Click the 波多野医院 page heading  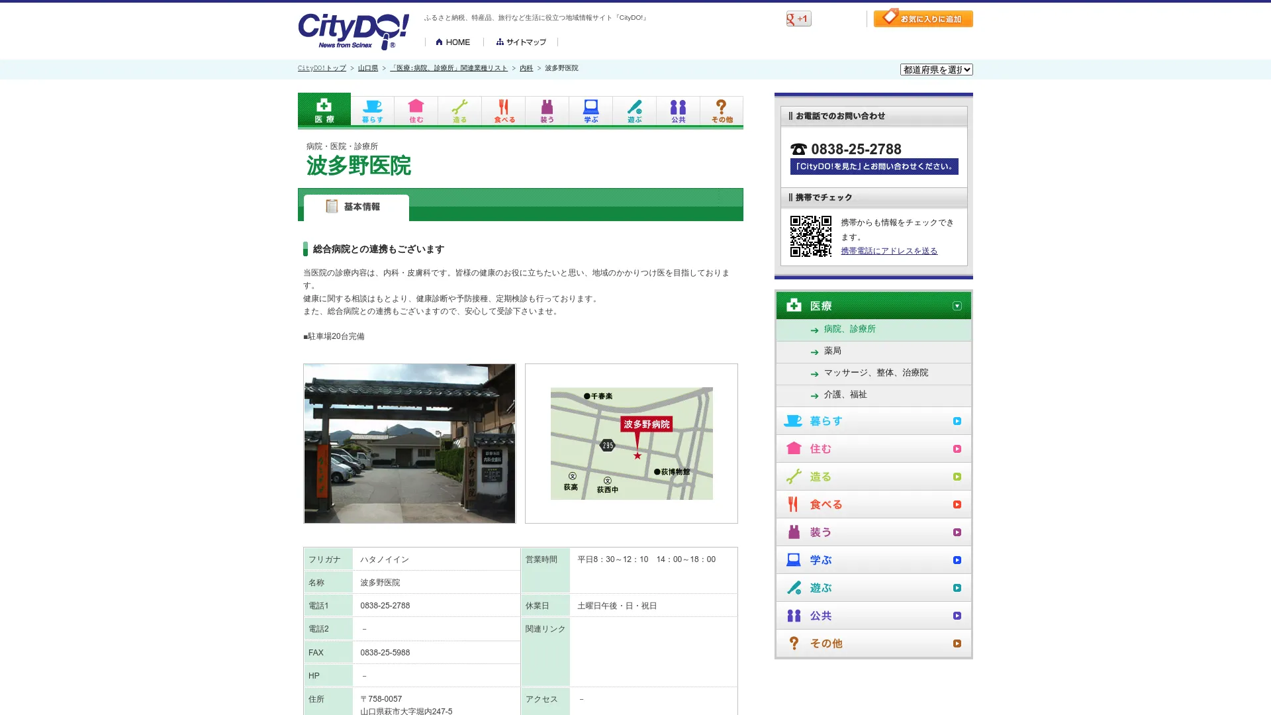coord(358,166)
